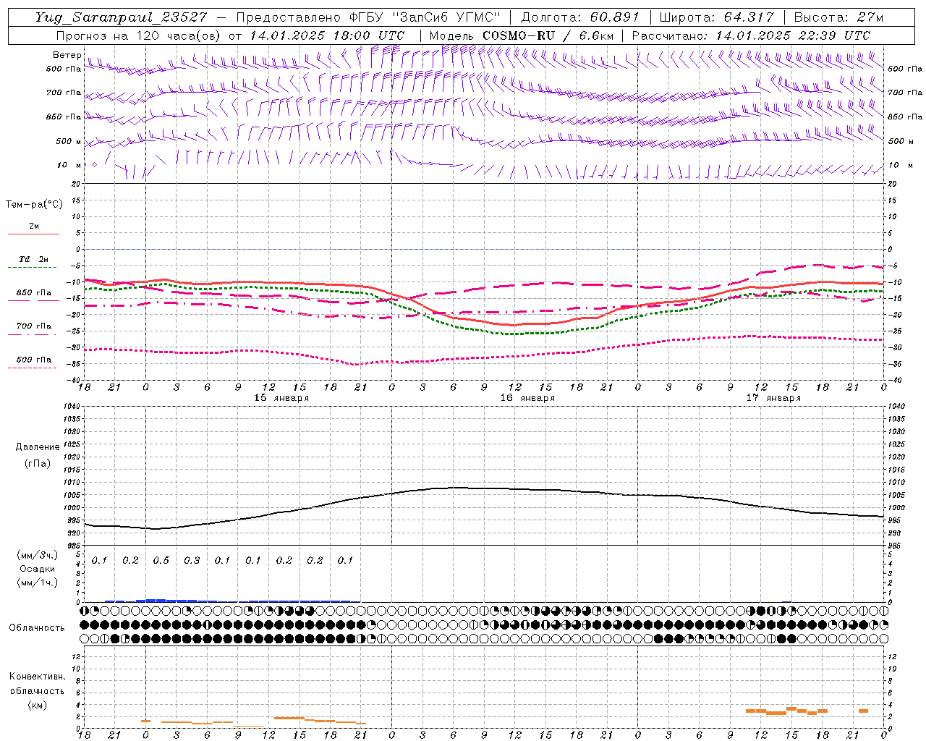Screen dimensions: 926x741
Task: Click the Конвективн. облачность label
Action: [x=38, y=684]
